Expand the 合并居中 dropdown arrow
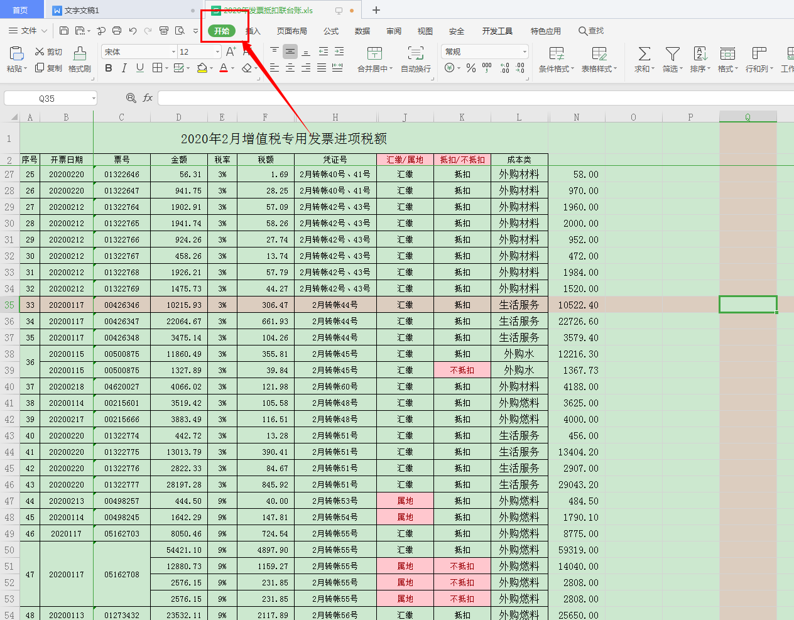794x620 pixels. click(391, 68)
